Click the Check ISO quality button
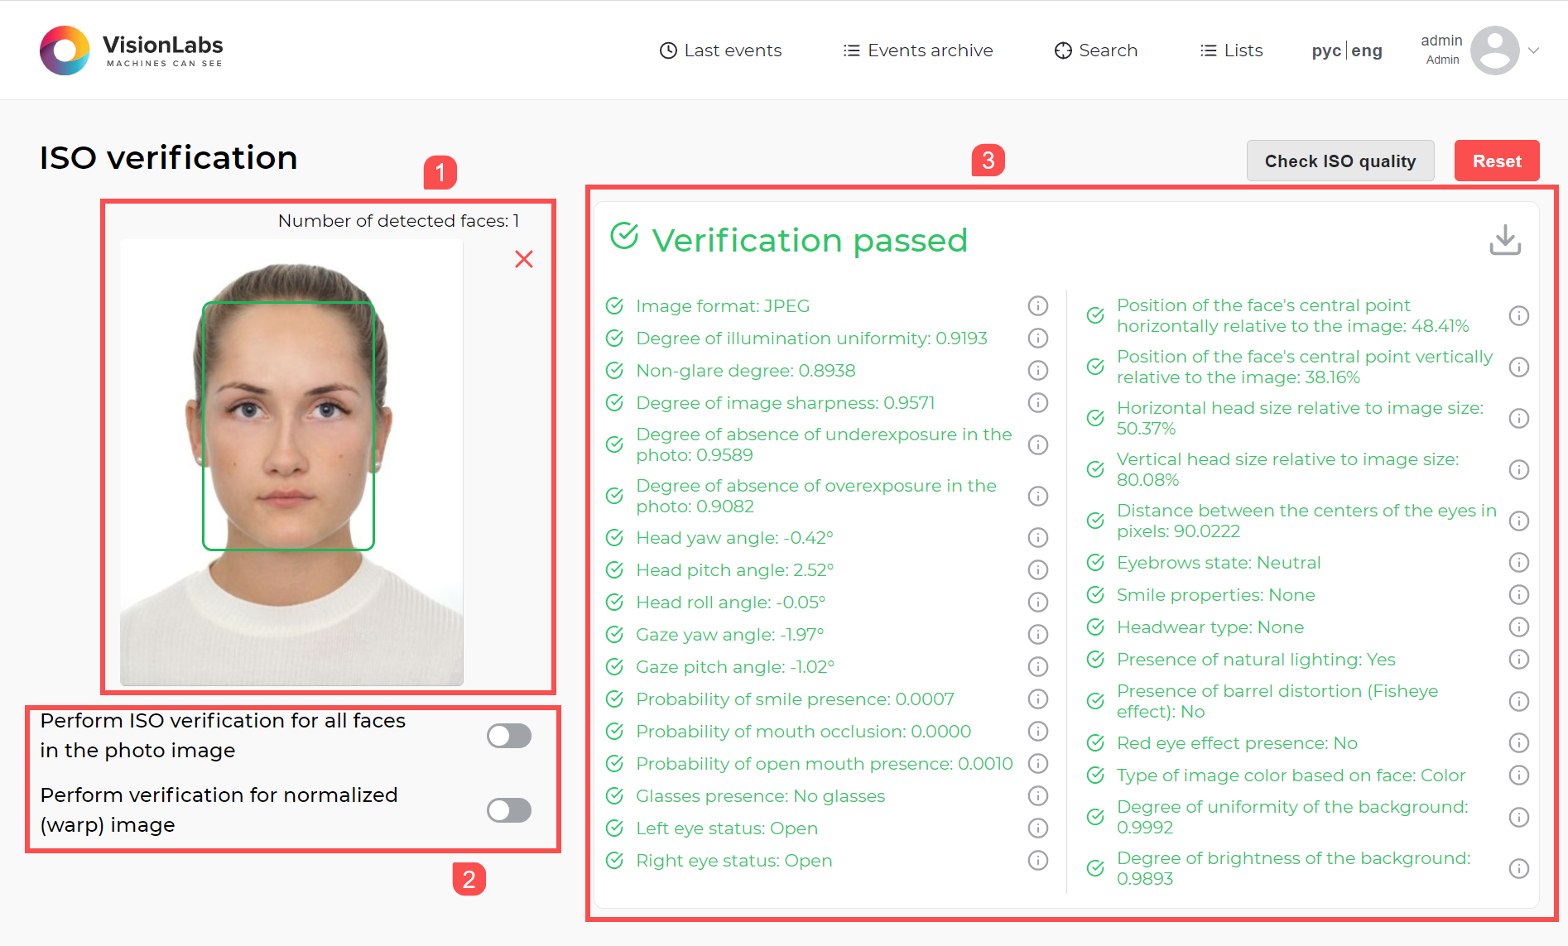The image size is (1568, 946). pyautogui.click(x=1340, y=161)
